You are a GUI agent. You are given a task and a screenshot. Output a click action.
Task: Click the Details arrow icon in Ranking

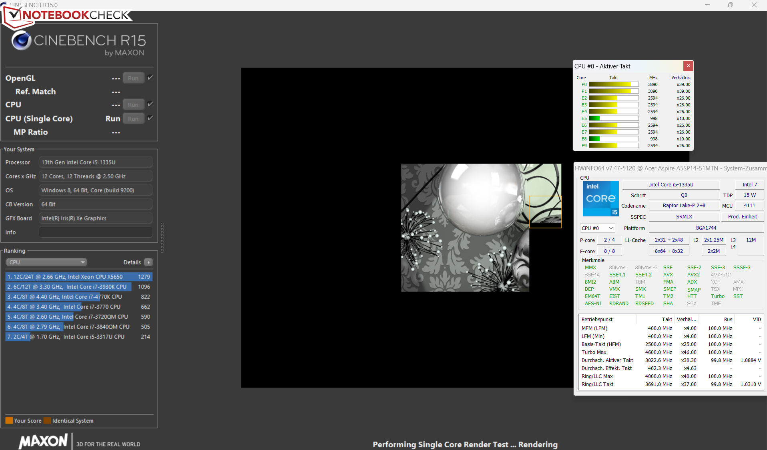[x=149, y=262]
